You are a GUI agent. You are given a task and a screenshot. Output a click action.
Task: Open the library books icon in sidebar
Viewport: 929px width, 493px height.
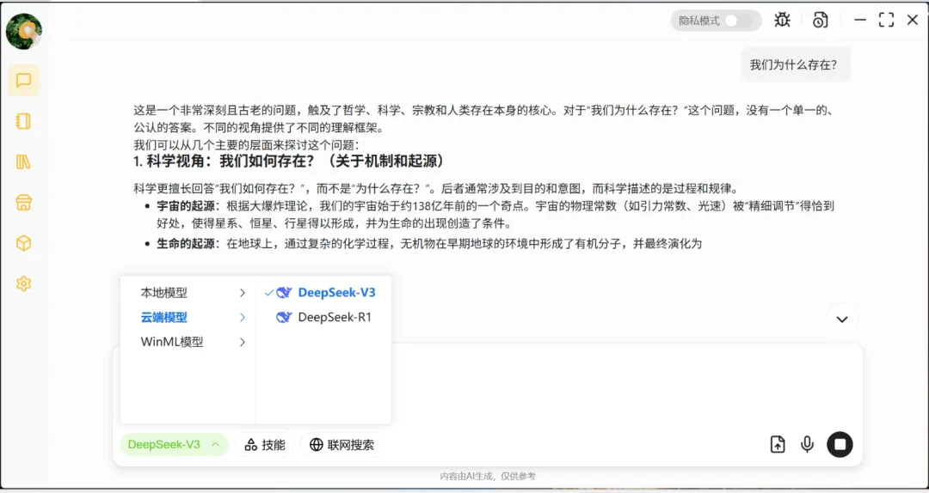click(24, 162)
